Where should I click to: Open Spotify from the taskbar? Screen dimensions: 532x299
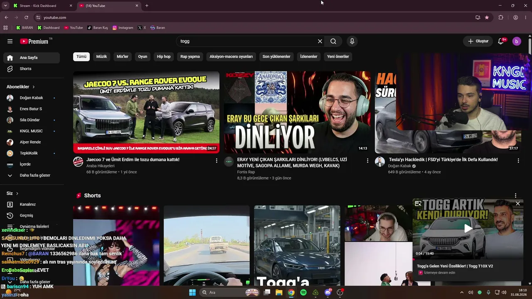coord(303,292)
